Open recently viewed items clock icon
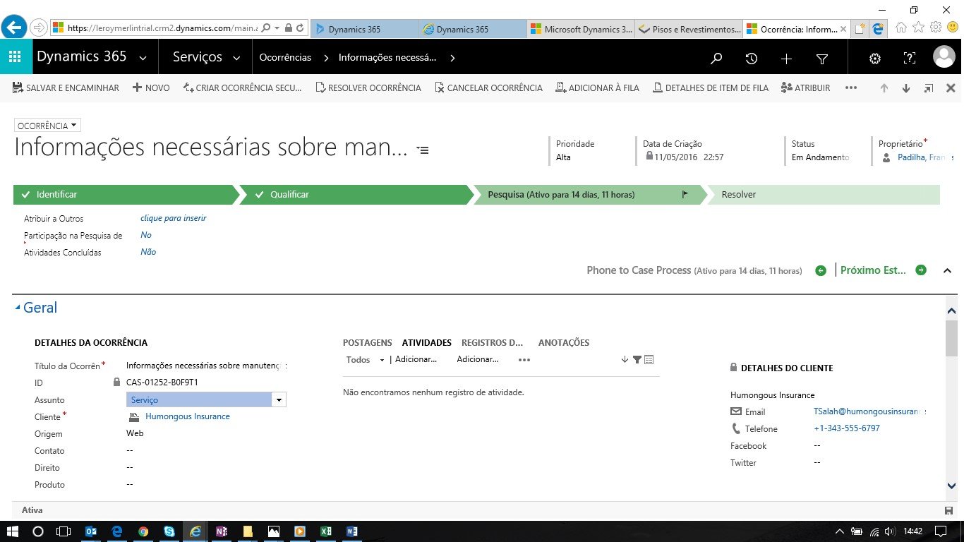The width and height of the screenshot is (964, 542). pos(752,59)
